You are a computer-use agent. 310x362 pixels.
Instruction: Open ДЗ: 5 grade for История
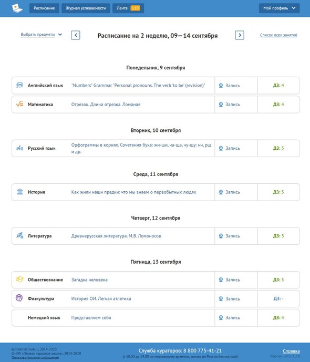[278, 192]
